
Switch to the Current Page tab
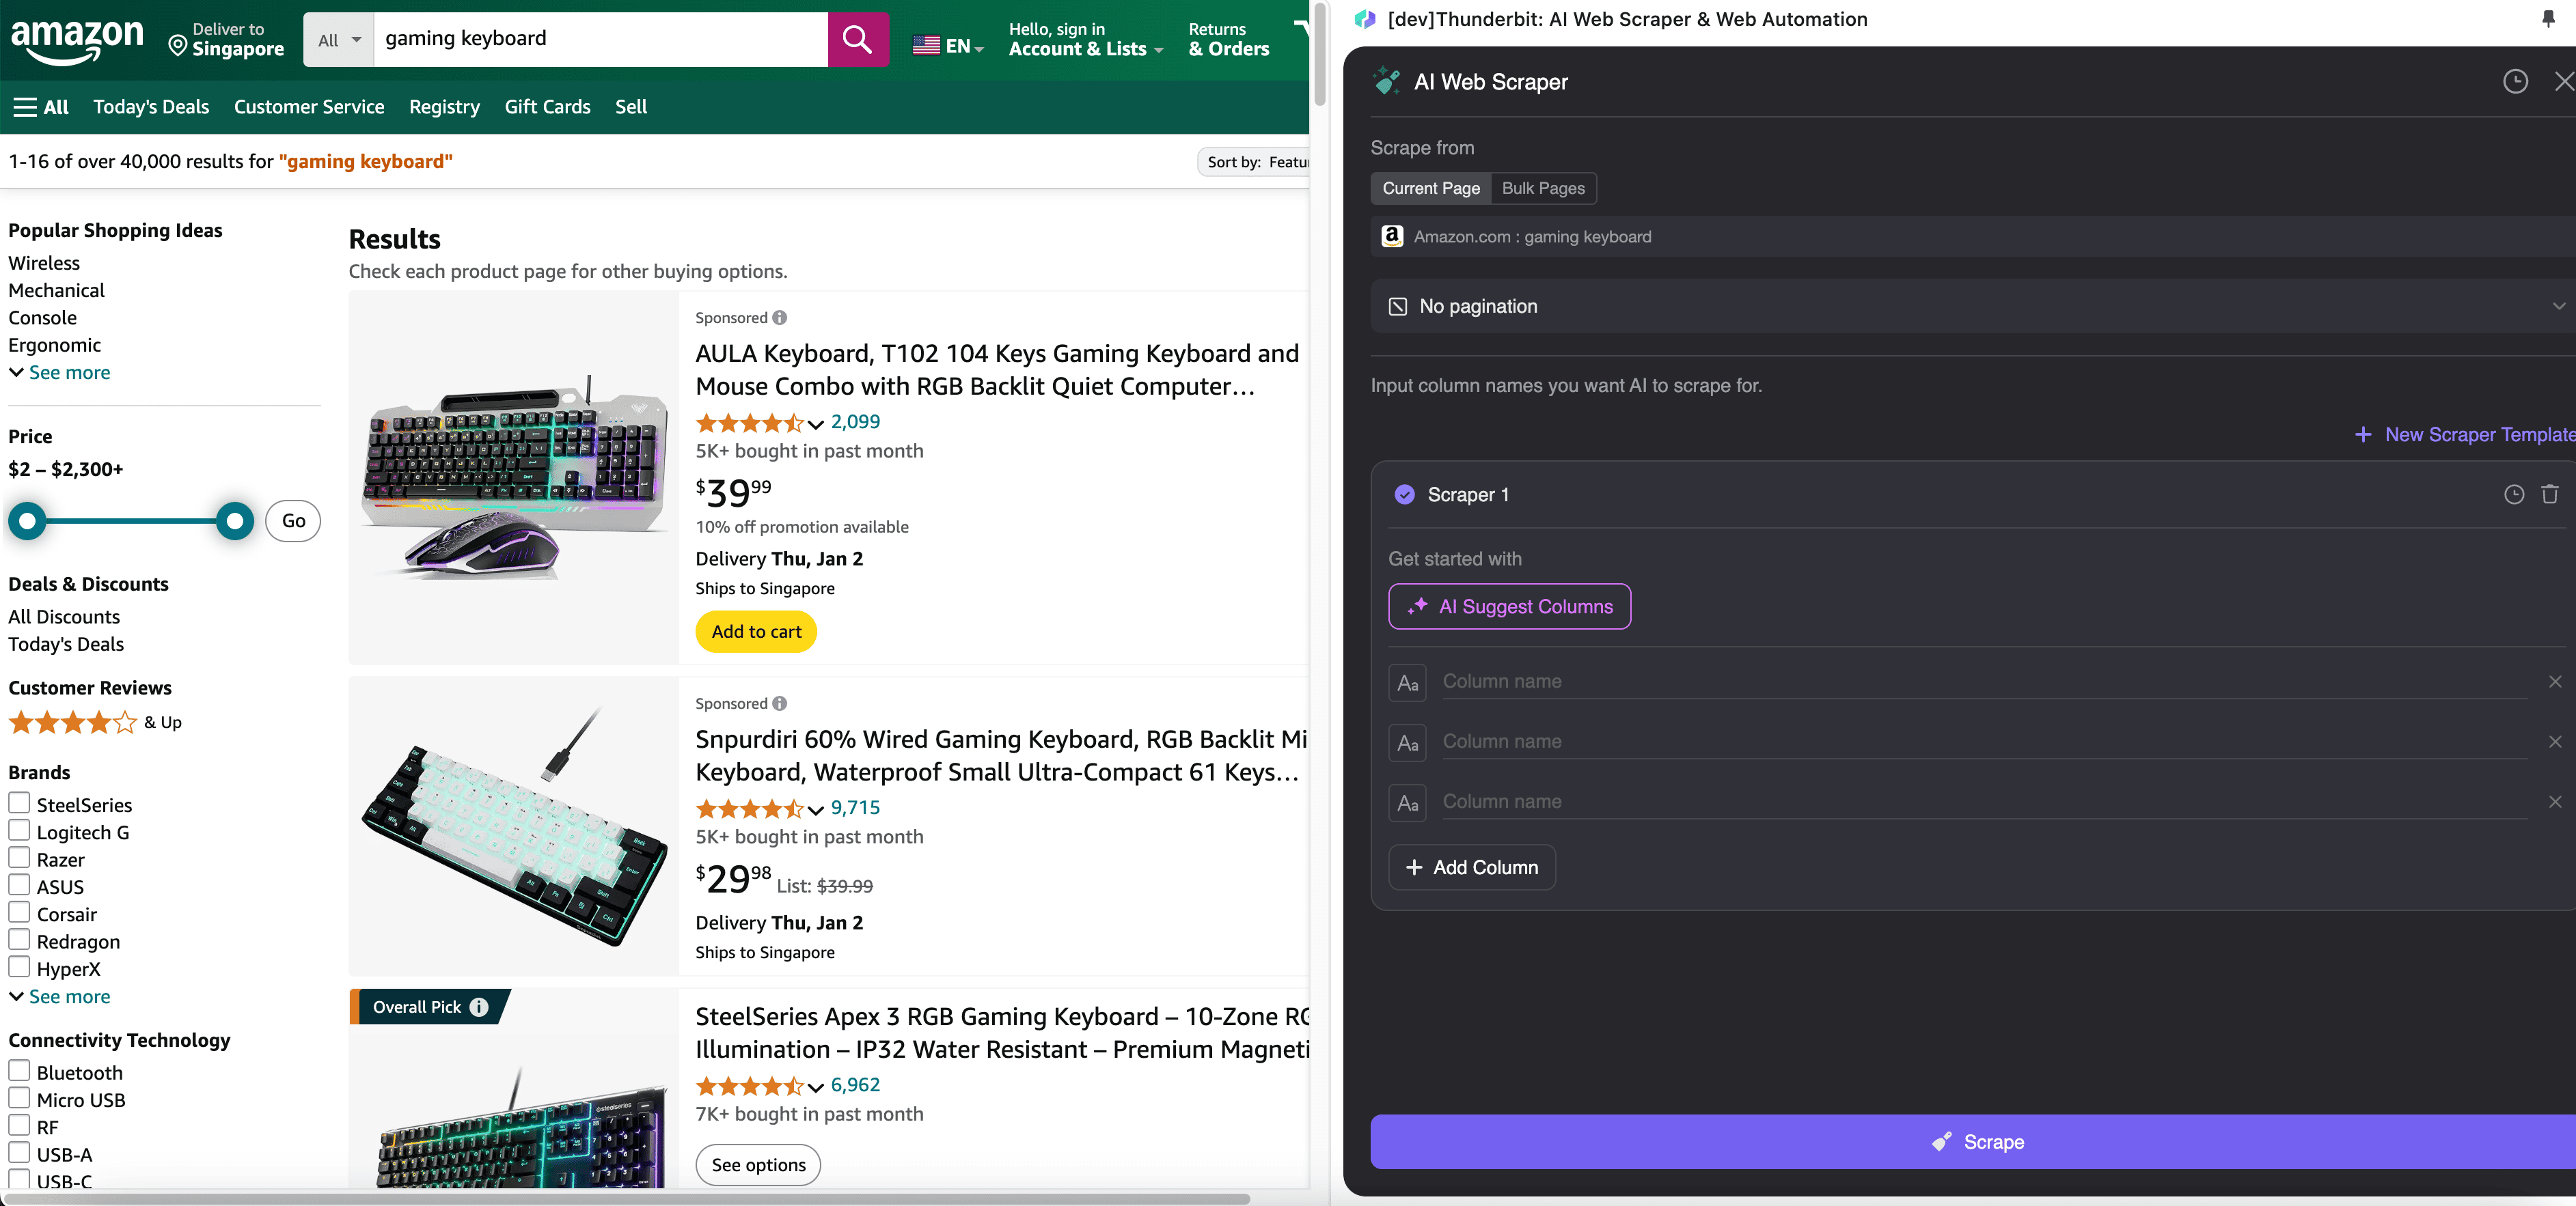[x=1431, y=189]
